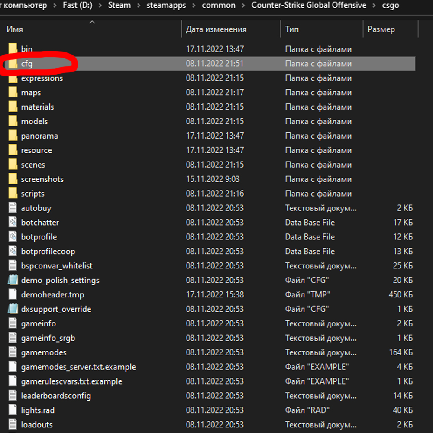Expand breadcrumb chevron after steamapps
Screen dimensions: 433x433
pos(194,6)
